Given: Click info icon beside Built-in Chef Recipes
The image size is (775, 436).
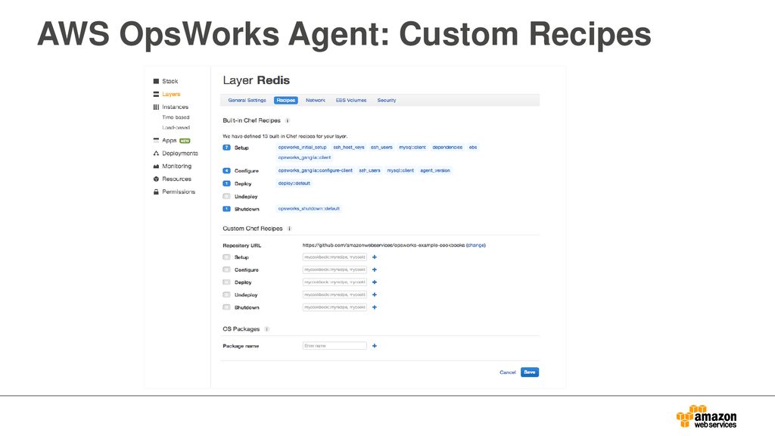Looking at the screenshot, I should [x=287, y=120].
